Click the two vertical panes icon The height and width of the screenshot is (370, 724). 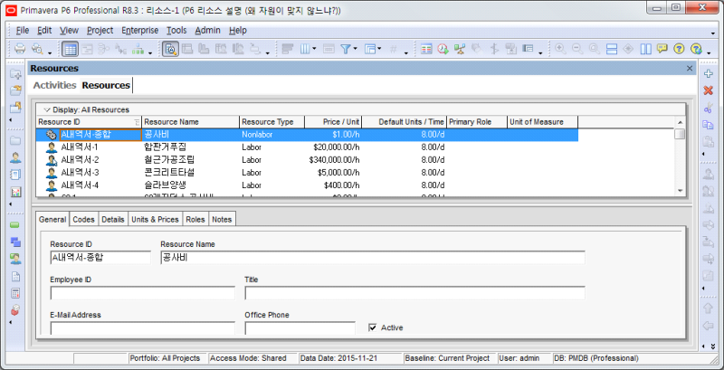645,49
